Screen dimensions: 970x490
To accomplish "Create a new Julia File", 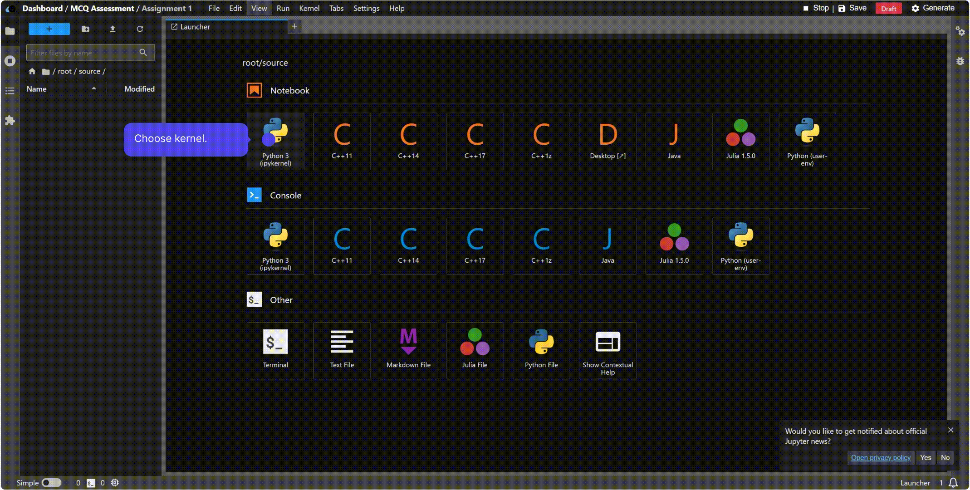I will pyautogui.click(x=475, y=351).
